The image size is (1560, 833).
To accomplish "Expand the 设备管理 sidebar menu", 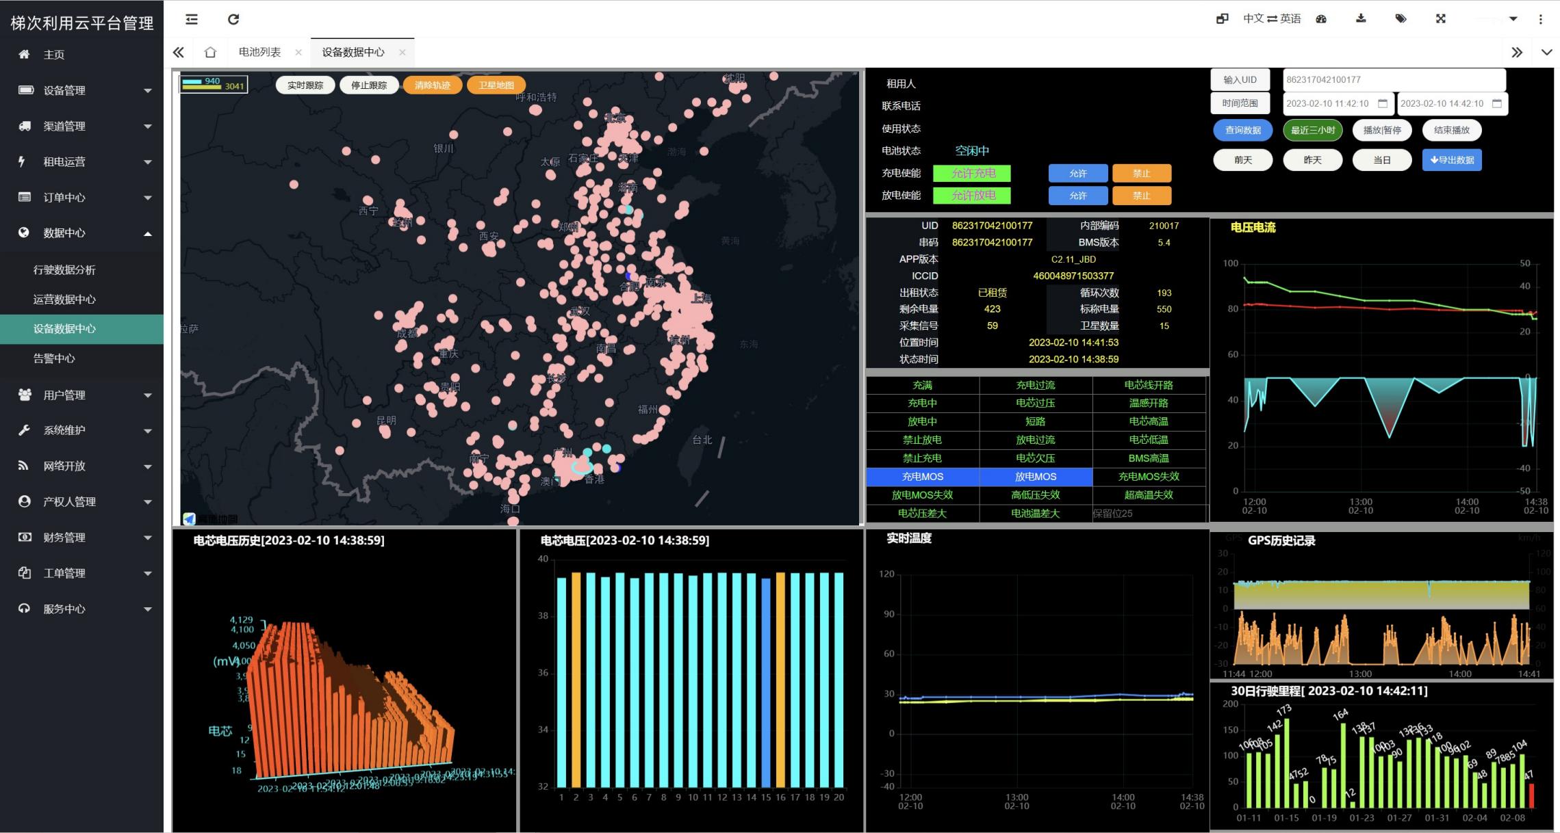I will tap(81, 90).
